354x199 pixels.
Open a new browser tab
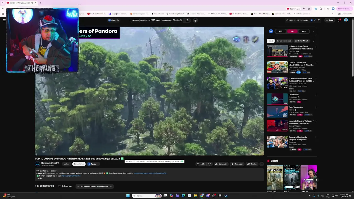pyautogui.click(x=40, y=3)
